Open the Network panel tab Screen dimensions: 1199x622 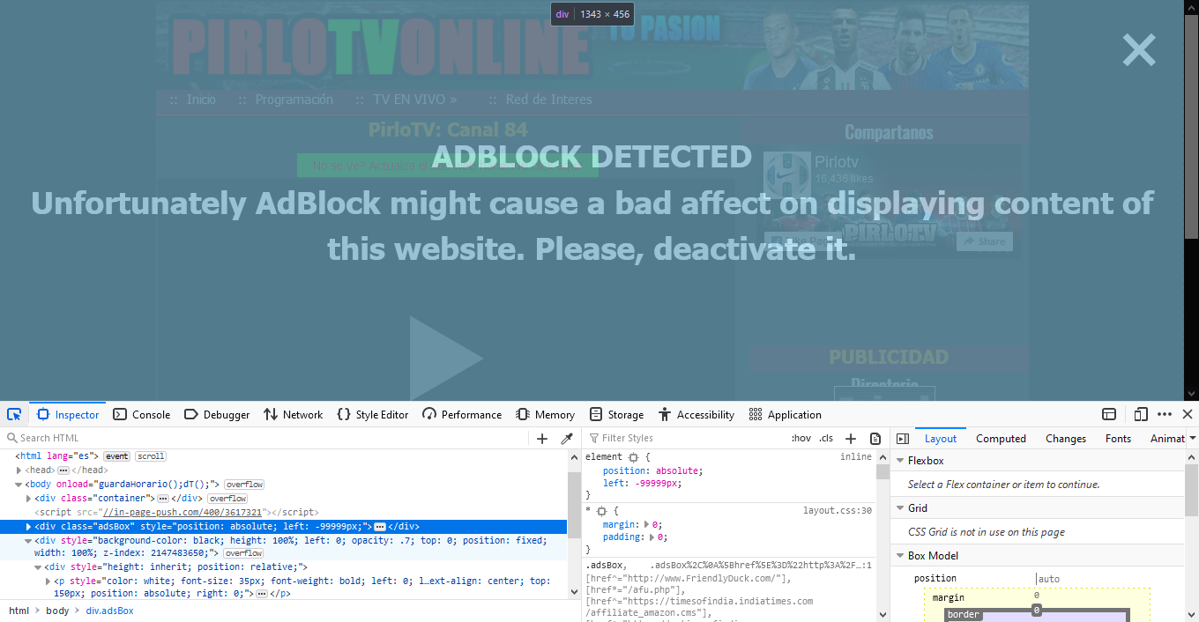294,414
